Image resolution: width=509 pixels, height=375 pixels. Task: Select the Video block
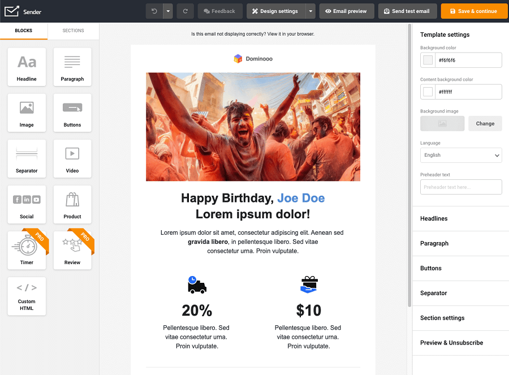(72, 158)
